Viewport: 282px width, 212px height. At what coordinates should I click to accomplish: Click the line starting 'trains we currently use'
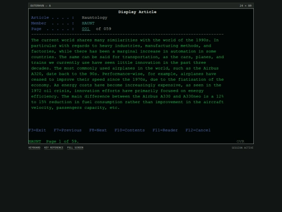(119, 63)
